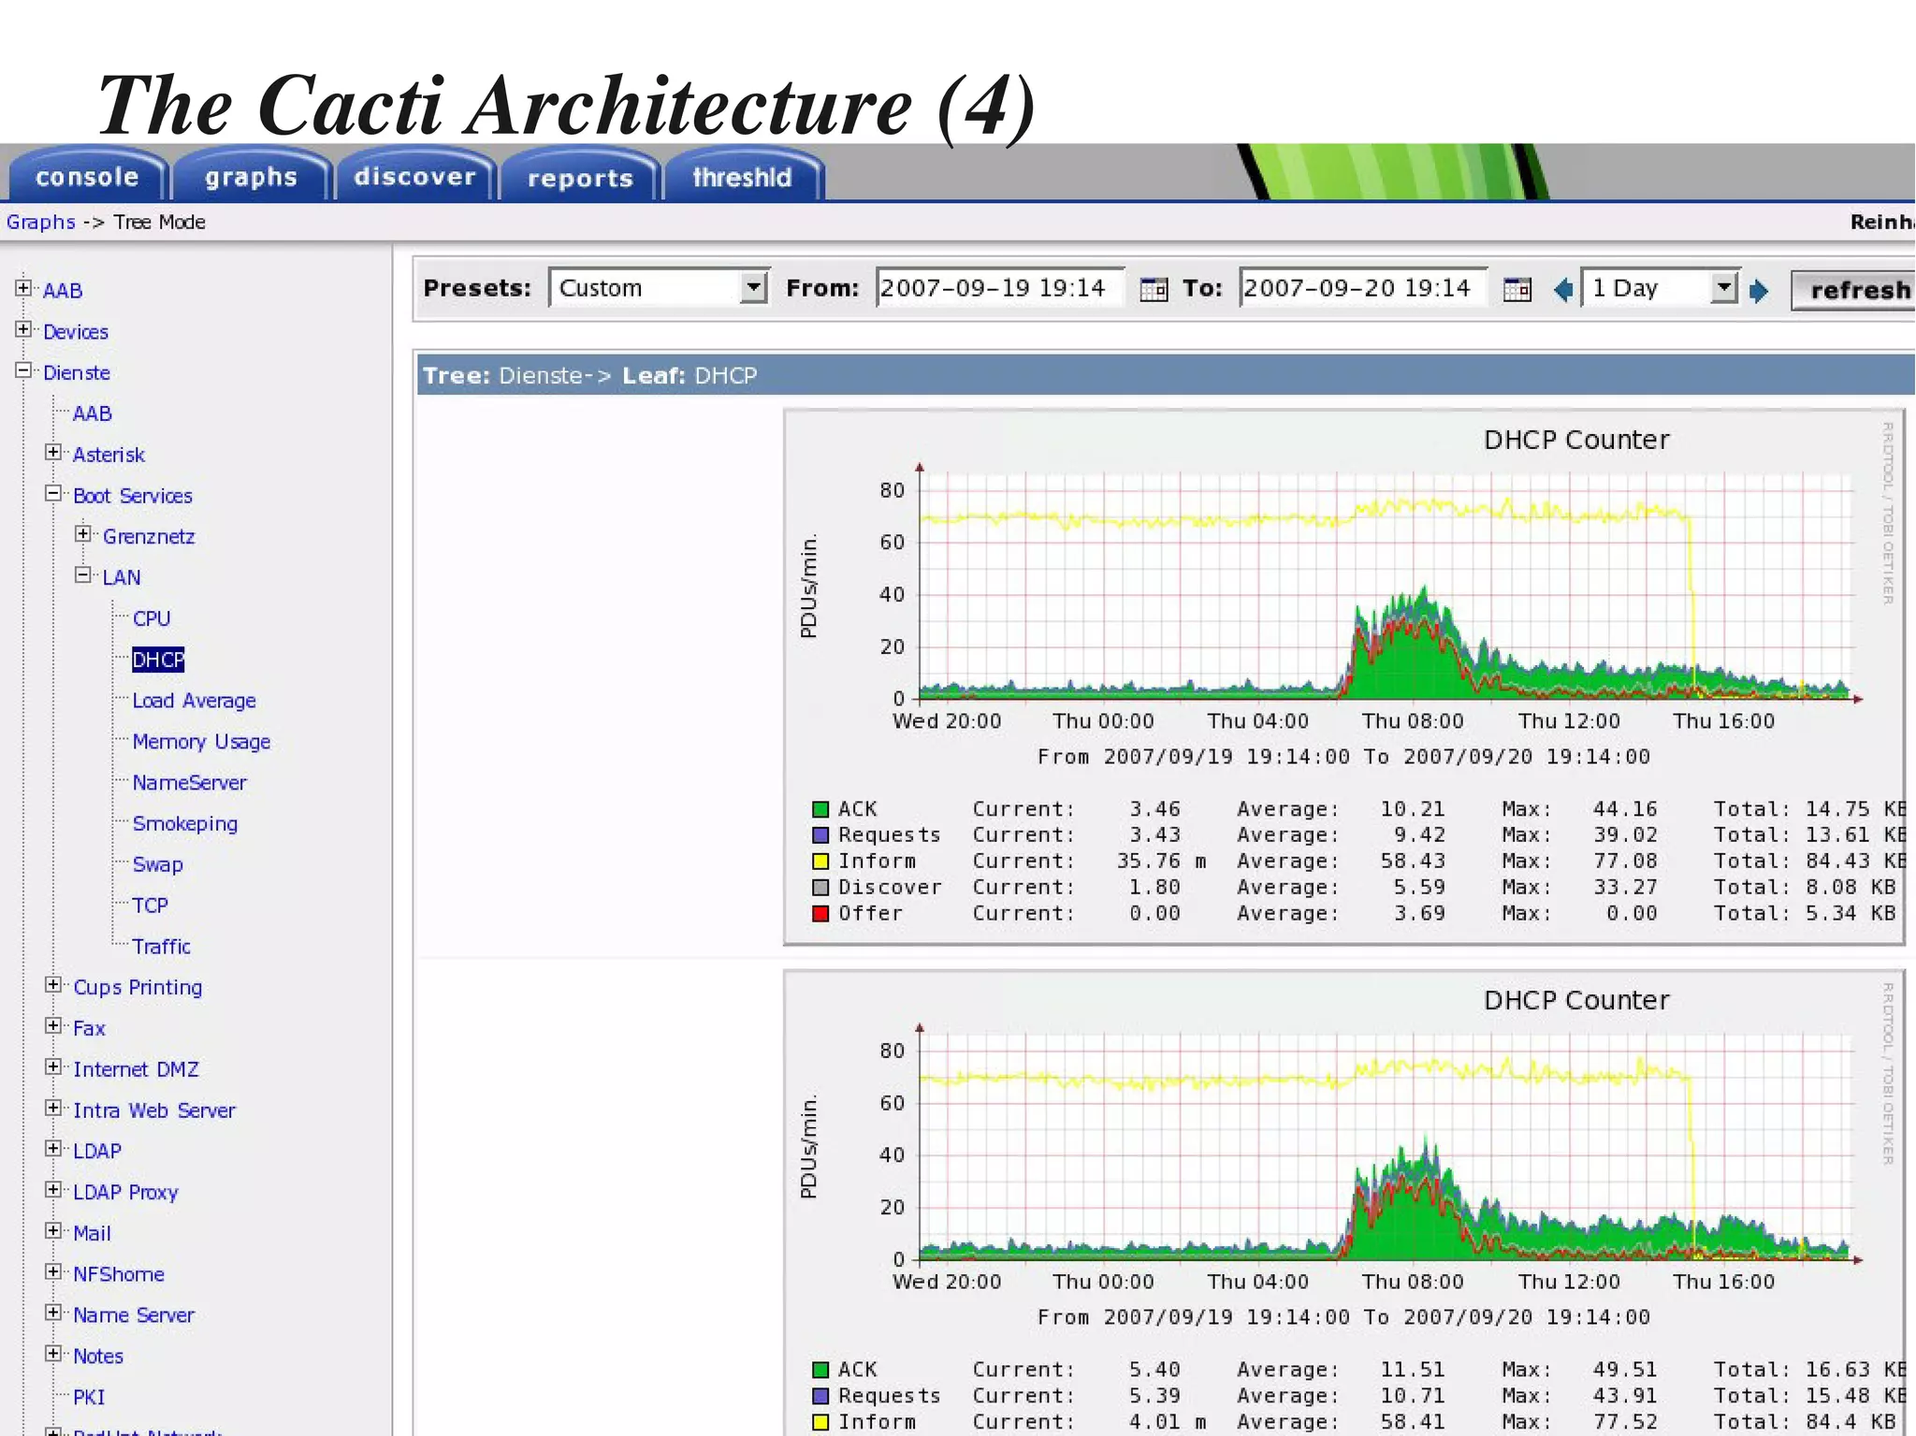Open the From date calendar picker icon
The height and width of the screenshot is (1436, 1916).
[1154, 289]
